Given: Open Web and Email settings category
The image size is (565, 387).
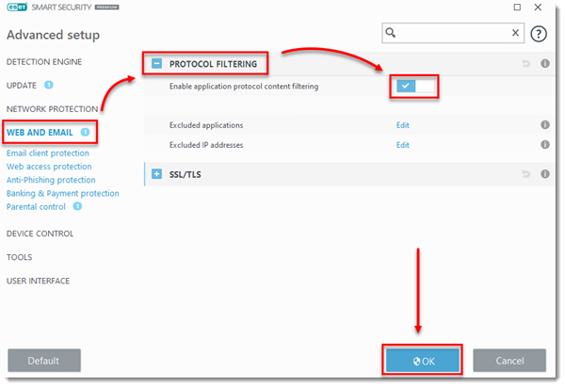Looking at the screenshot, I should click(x=43, y=132).
